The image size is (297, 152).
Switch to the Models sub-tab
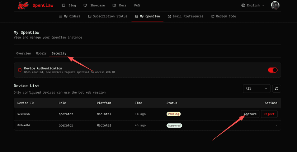(x=41, y=53)
